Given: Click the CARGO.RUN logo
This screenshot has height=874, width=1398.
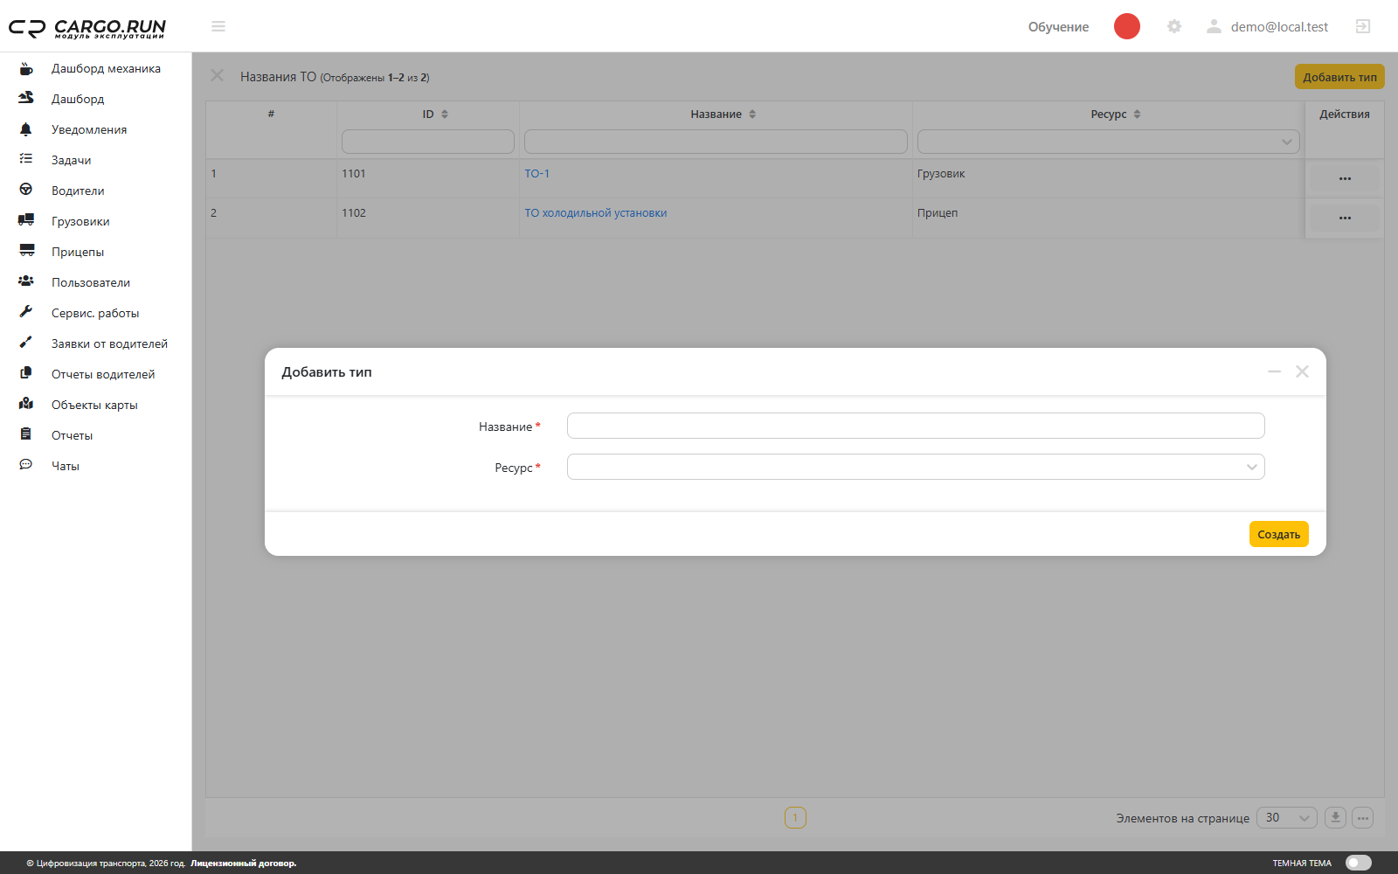Looking at the screenshot, I should pyautogui.click(x=87, y=28).
